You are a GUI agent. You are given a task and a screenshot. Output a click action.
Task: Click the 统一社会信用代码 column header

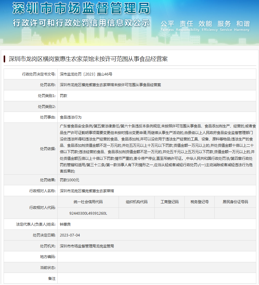88,202
